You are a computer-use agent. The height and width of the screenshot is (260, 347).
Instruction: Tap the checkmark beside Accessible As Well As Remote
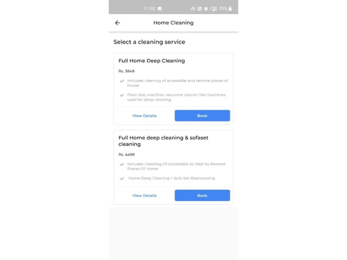click(122, 164)
